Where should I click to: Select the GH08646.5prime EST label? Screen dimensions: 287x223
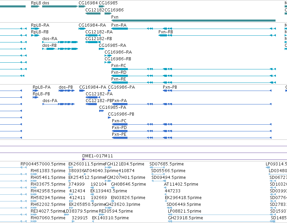point(128,184)
